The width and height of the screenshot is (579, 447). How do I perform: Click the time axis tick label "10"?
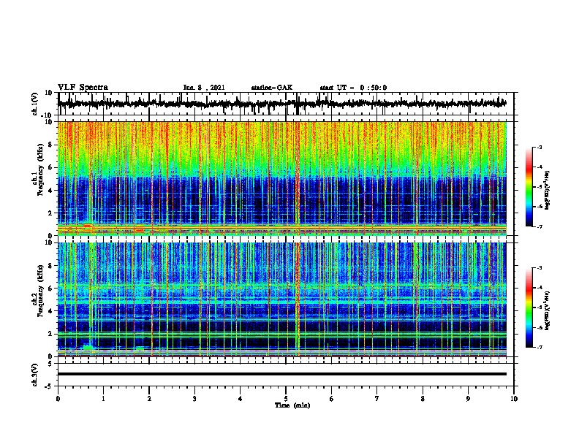[514, 399]
